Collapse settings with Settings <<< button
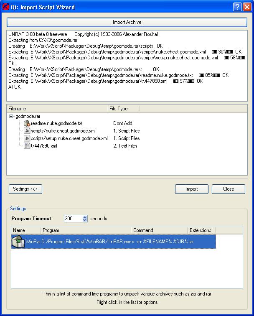Screen dimensions: 254x316 click(x=25, y=189)
